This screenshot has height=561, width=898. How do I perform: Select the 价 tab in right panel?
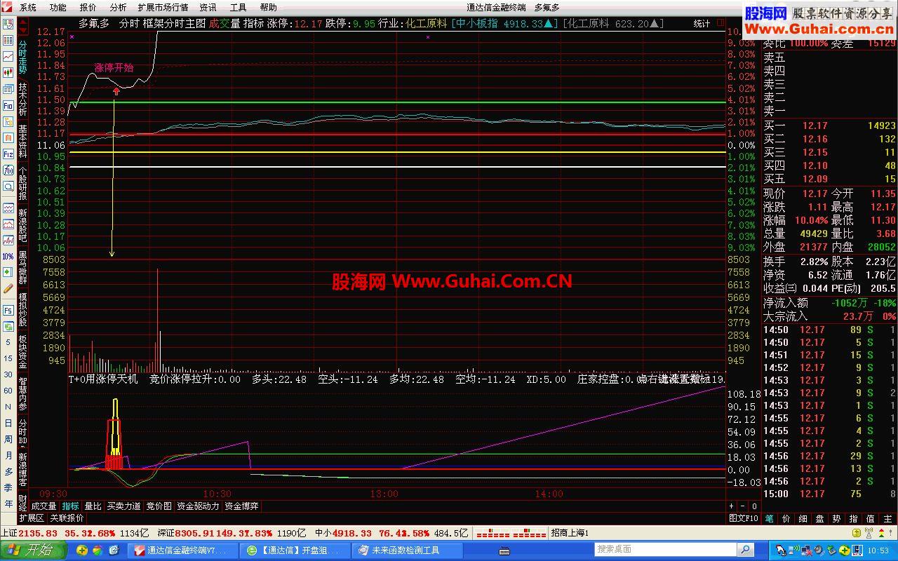coord(786,518)
